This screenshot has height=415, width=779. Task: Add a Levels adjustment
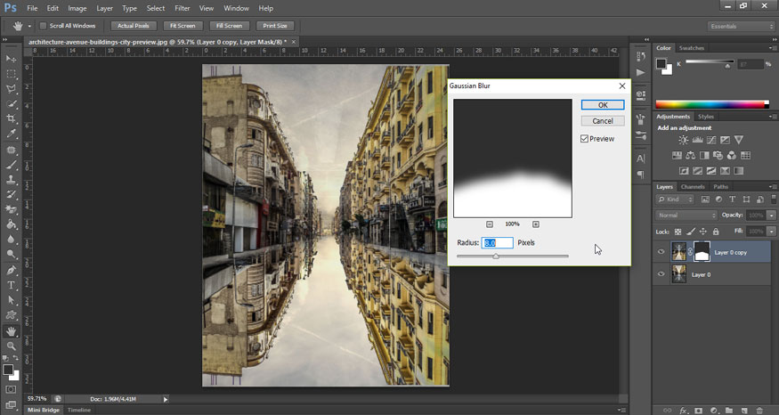(697, 140)
